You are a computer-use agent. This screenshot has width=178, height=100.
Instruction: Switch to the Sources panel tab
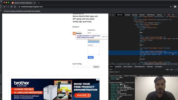(x=135, y=15)
